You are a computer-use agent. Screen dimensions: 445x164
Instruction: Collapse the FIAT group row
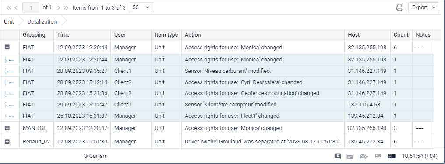pos(7,47)
